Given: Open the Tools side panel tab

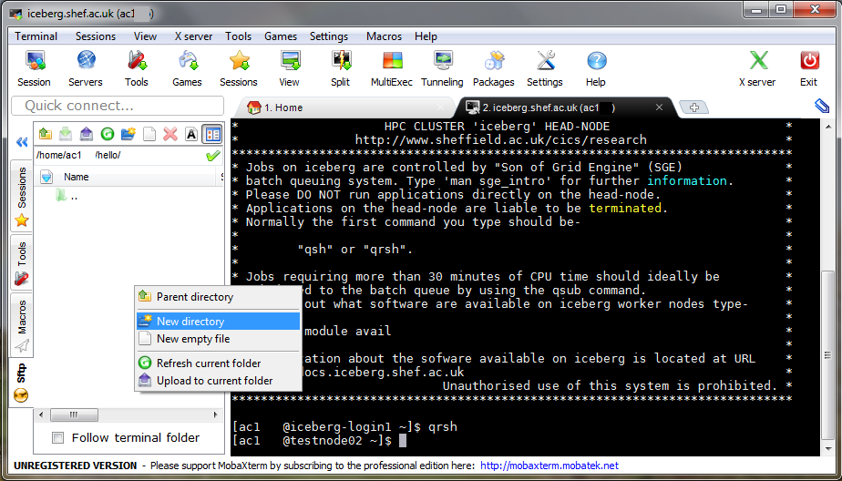Looking at the screenshot, I should 22,263.
